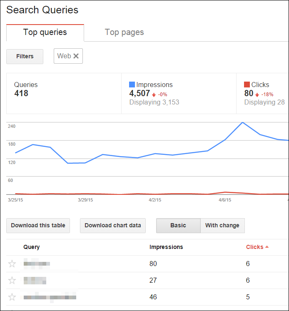Star the query with 46 impressions
Viewport: 289px width, 311px height.
click(x=12, y=297)
